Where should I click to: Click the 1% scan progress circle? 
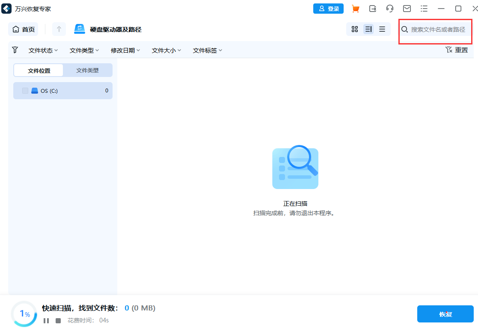24,313
